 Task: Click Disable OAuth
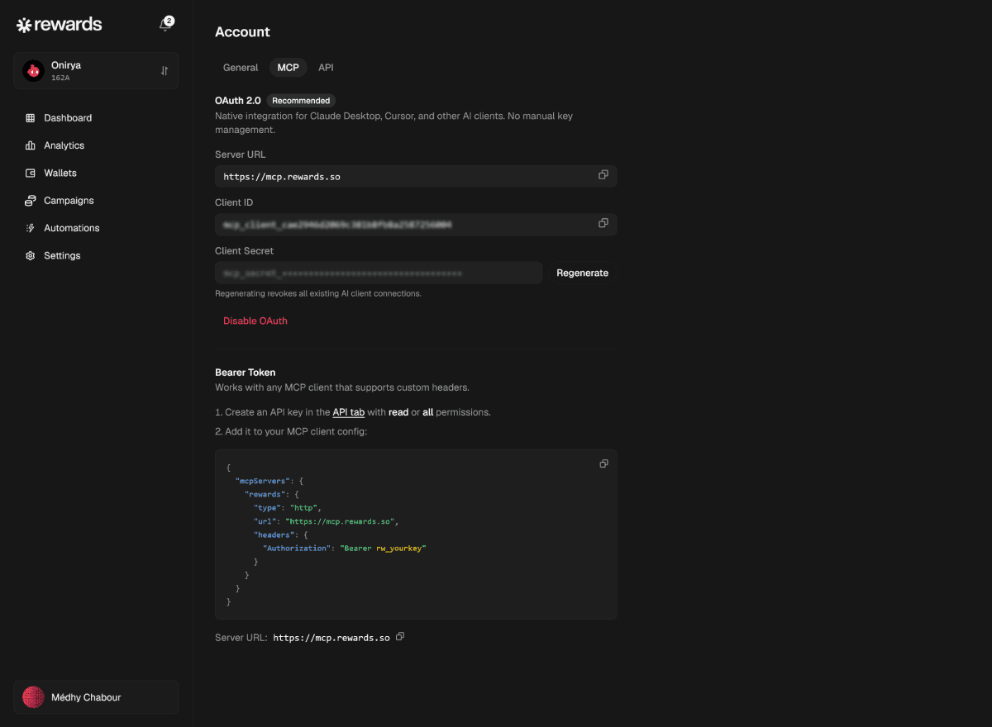pos(255,321)
